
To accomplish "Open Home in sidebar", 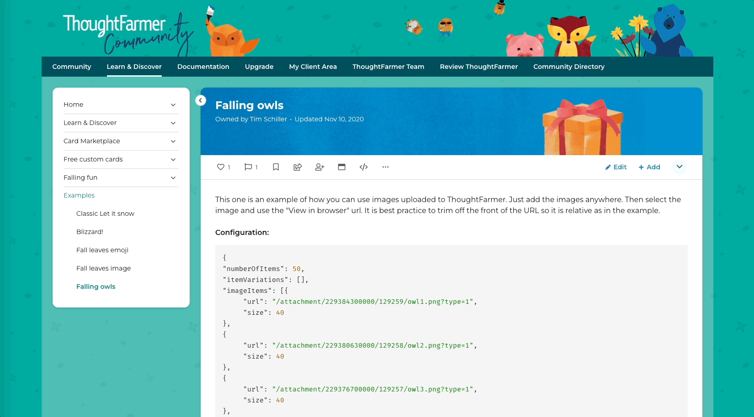I will [x=74, y=104].
